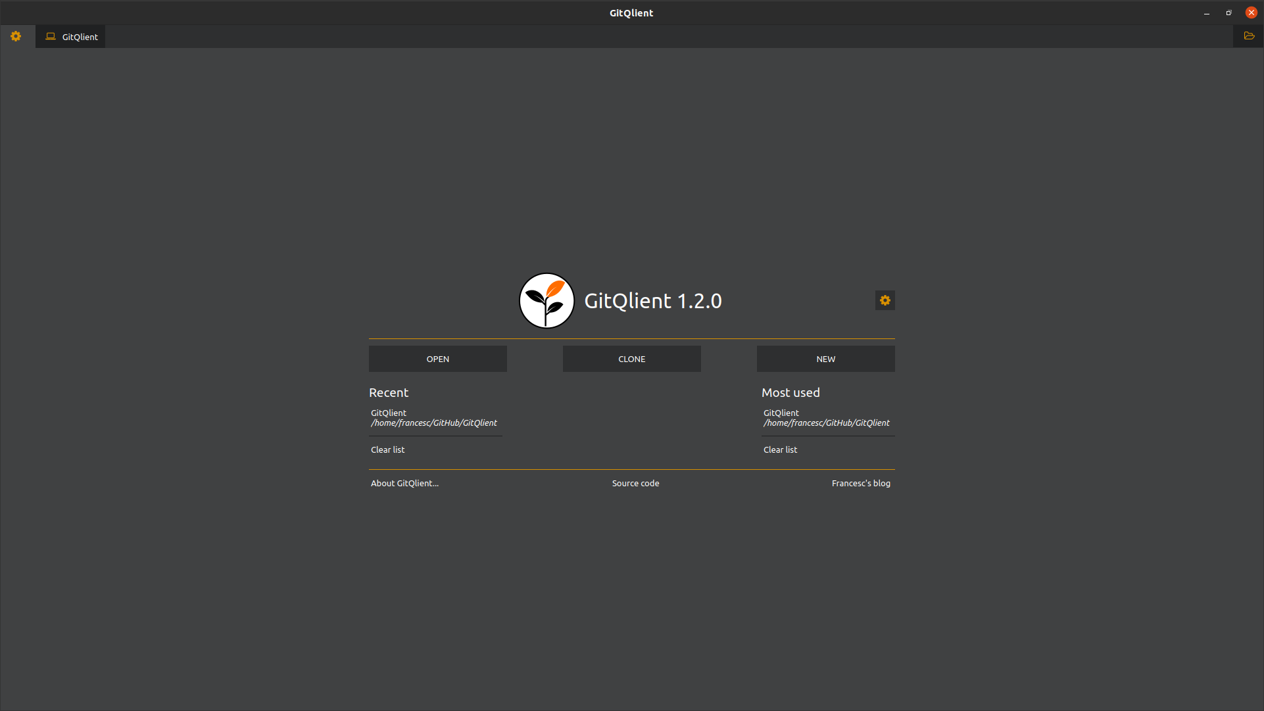
Task: Close the GitQlient application
Action: (x=1251, y=12)
